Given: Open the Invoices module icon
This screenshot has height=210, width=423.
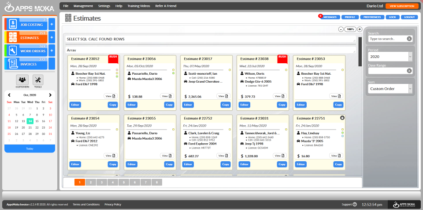Looking at the screenshot, I should (12, 64).
